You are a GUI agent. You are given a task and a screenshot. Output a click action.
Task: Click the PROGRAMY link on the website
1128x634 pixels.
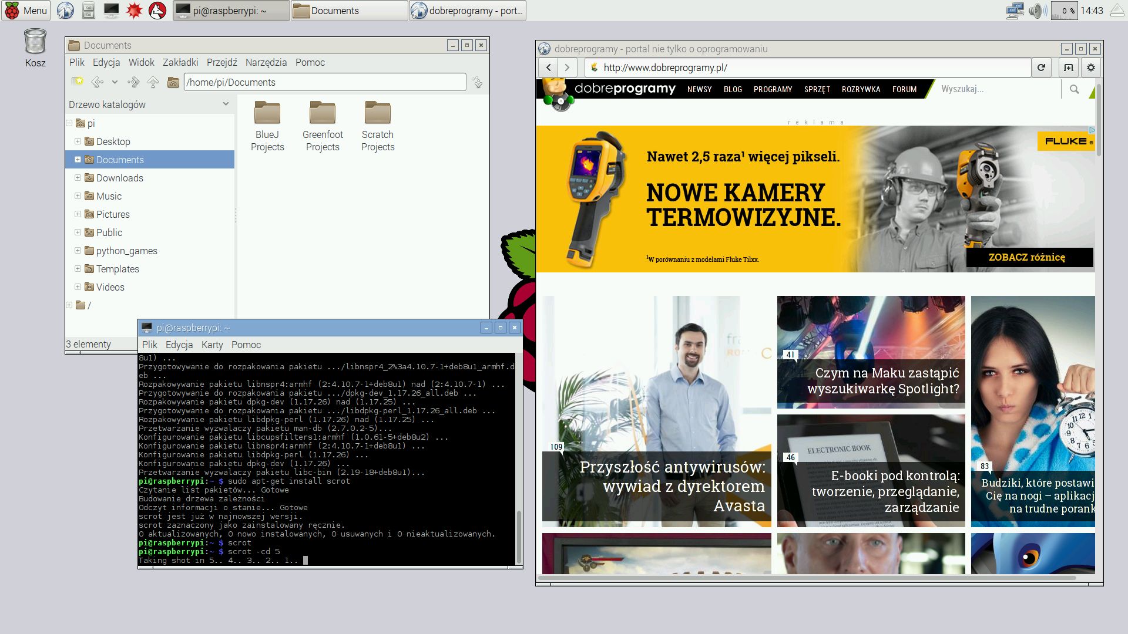pos(773,89)
